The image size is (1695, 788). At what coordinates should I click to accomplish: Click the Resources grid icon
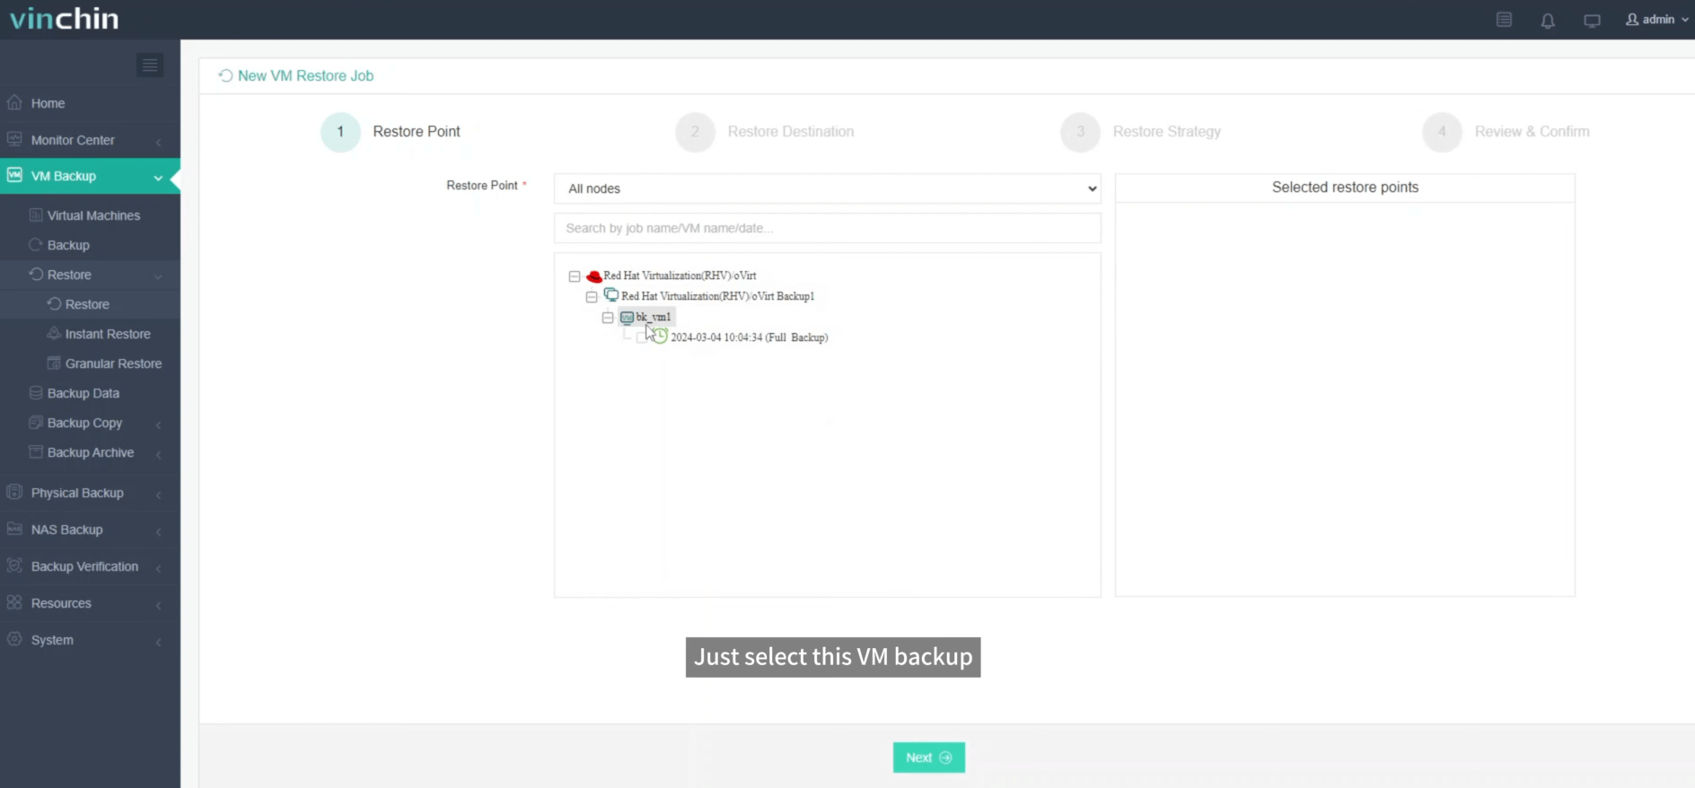click(14, 602)
